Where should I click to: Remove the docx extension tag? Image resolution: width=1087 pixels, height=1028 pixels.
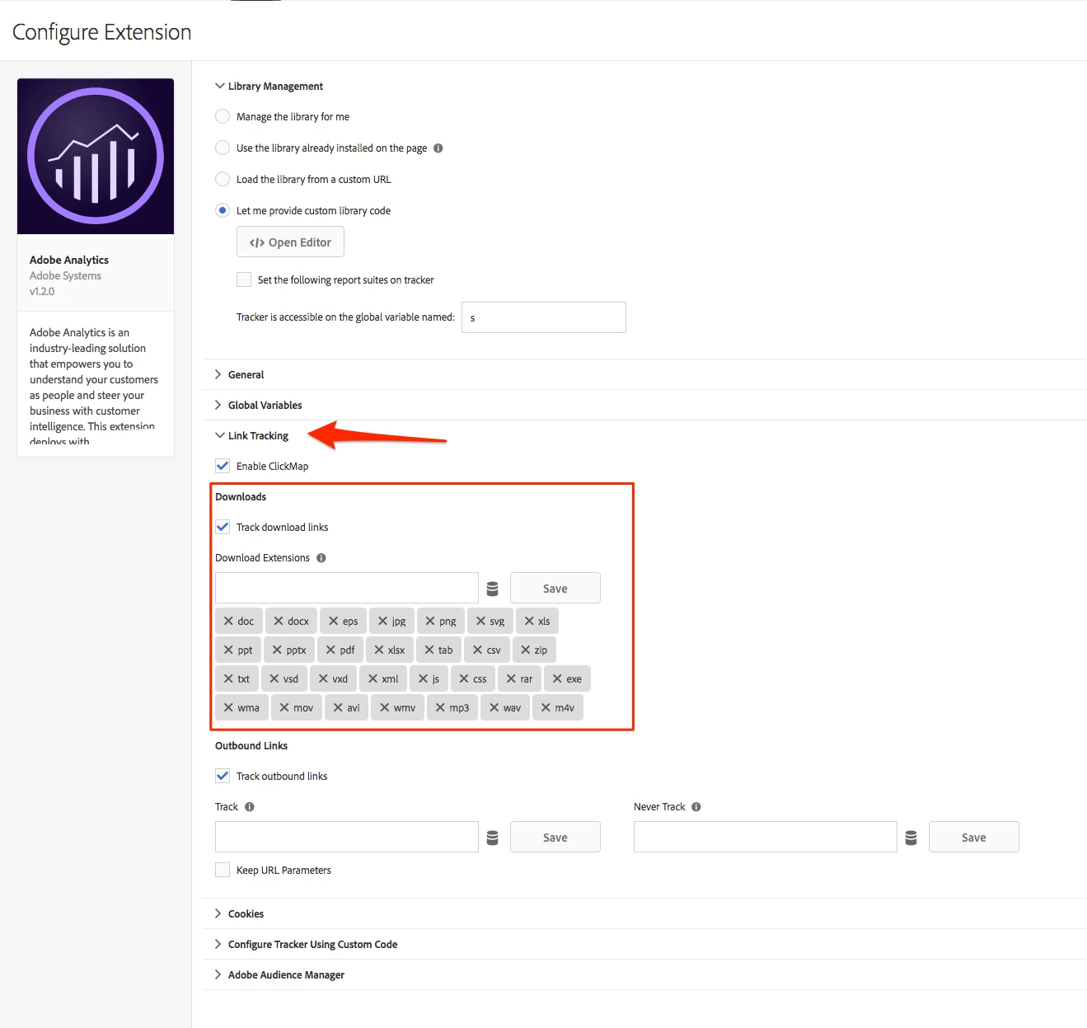pos(279,621)
